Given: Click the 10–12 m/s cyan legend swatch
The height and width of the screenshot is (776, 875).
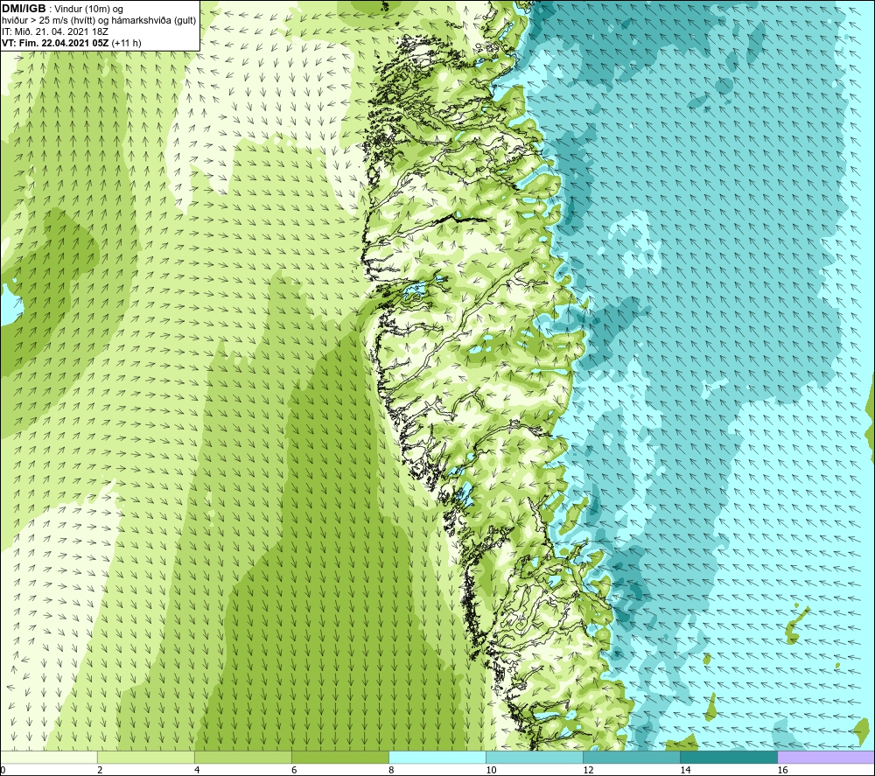Looking at the screenshot, I should 535,757.
